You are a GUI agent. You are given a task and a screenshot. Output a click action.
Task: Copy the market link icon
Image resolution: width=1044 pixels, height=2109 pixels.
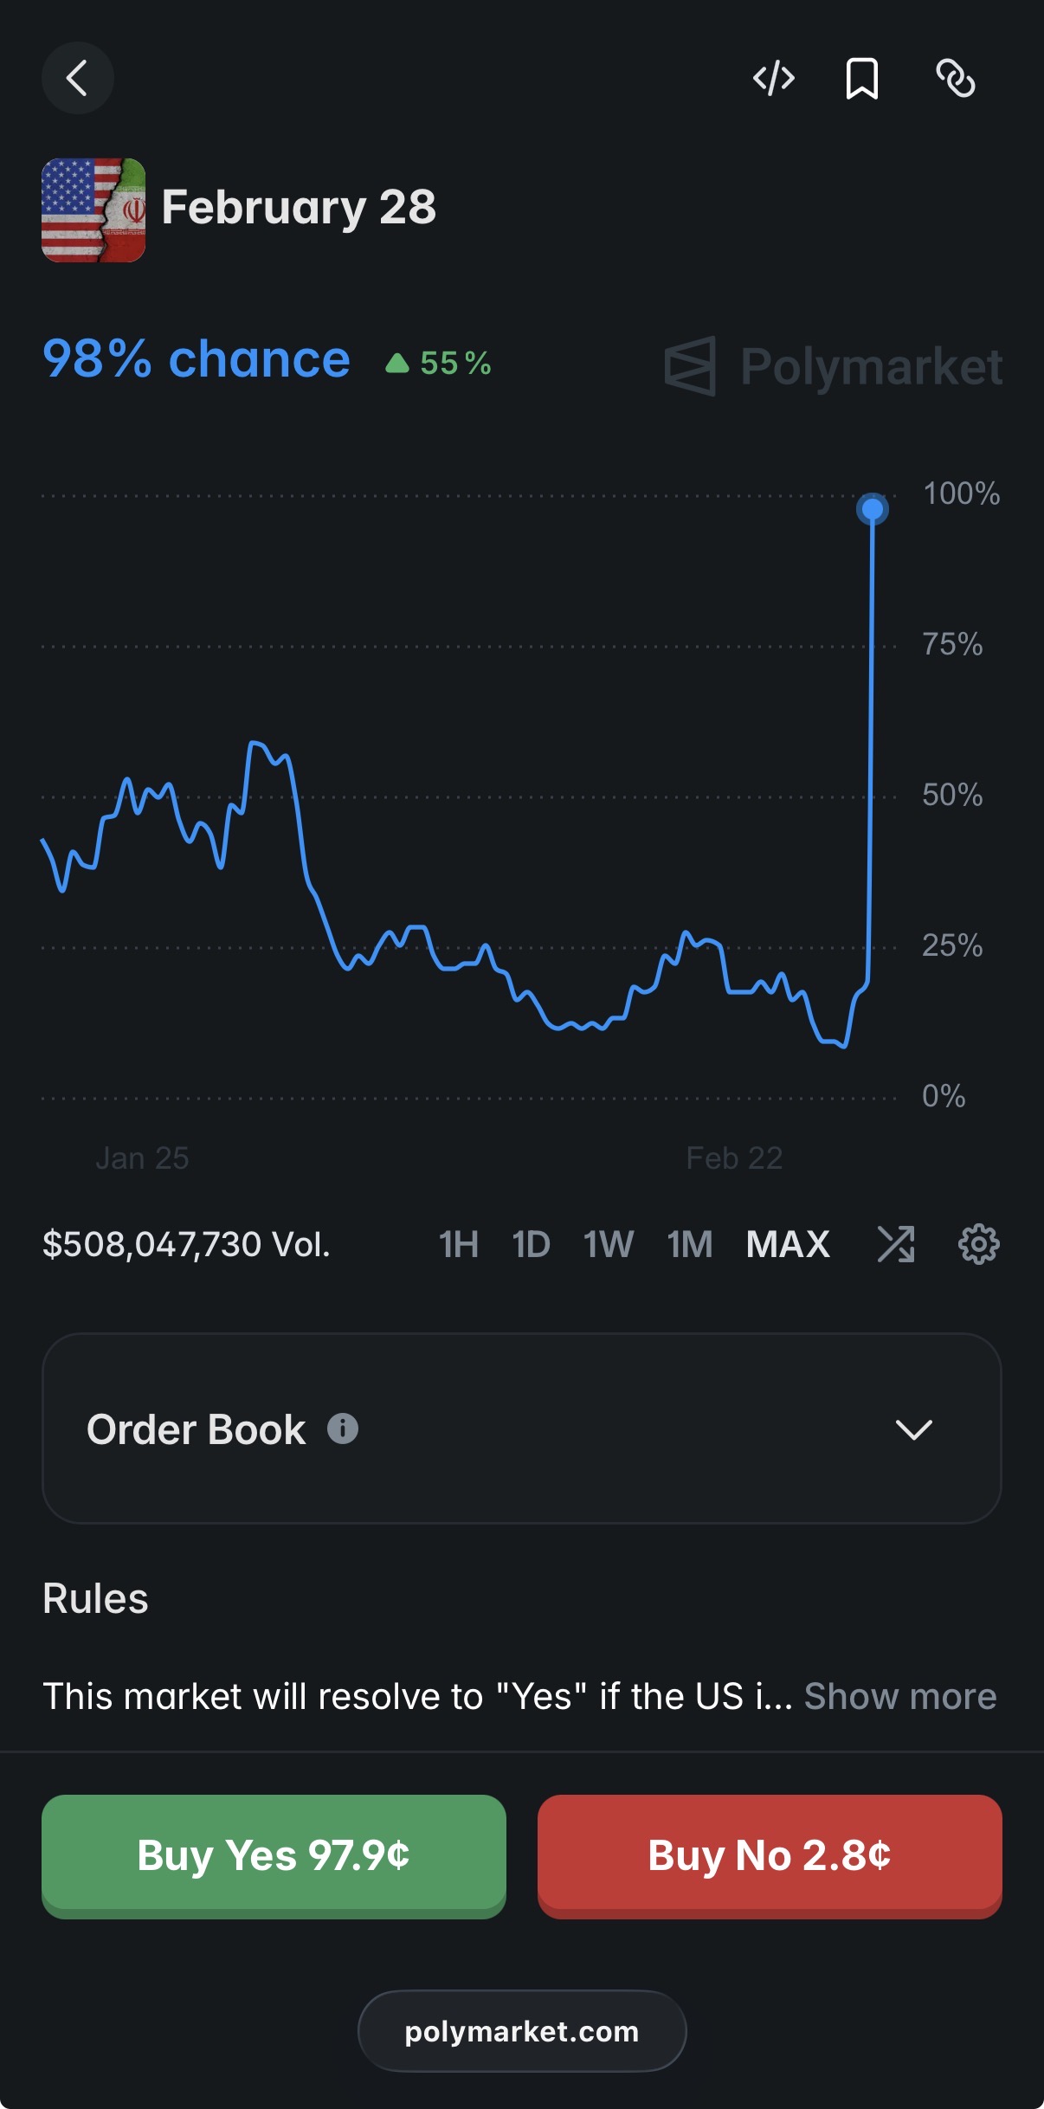[x=956, y=79]
